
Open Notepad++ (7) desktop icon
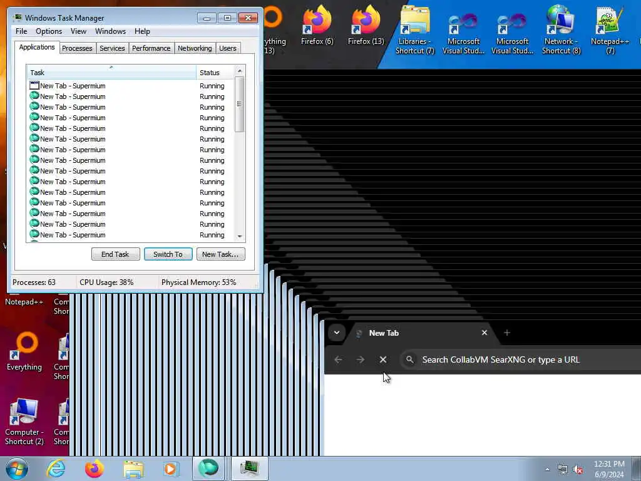[610, 29]
